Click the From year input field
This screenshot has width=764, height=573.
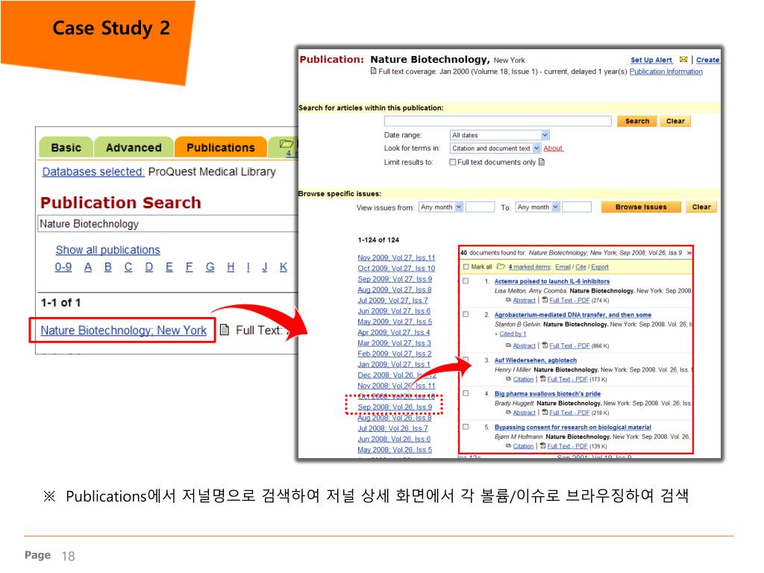480,207
